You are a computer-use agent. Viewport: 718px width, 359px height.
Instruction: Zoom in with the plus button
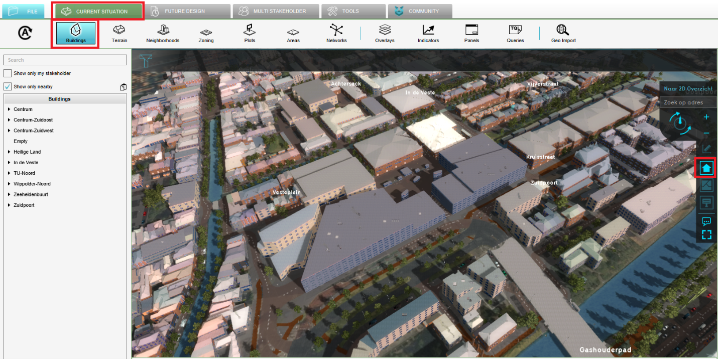pos(706,117)
